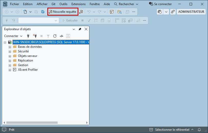This screenshot has width=208, height=133.
Task: Click the undo arrow icon
Action: click(89, 12)
